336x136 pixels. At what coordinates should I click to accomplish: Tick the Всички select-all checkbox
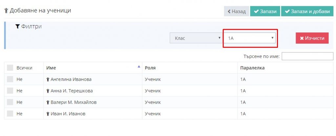(10, 68)
